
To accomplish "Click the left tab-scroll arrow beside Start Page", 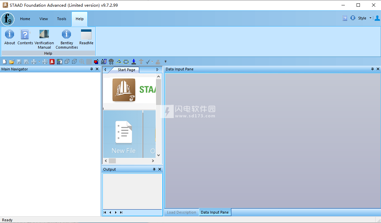I will coord(105,70).
